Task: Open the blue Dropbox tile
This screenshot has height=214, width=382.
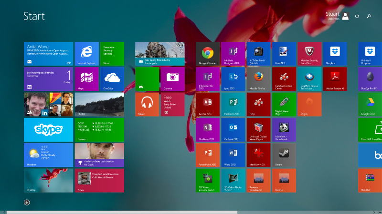Action: coord(335,54)
